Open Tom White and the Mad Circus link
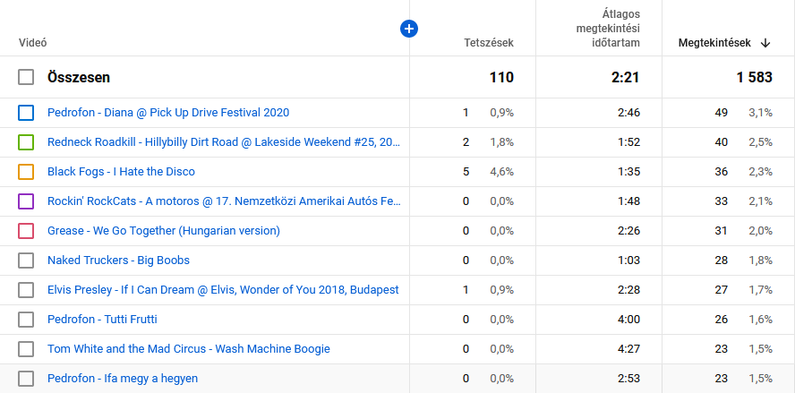795x393 pixels. point(189,349)
